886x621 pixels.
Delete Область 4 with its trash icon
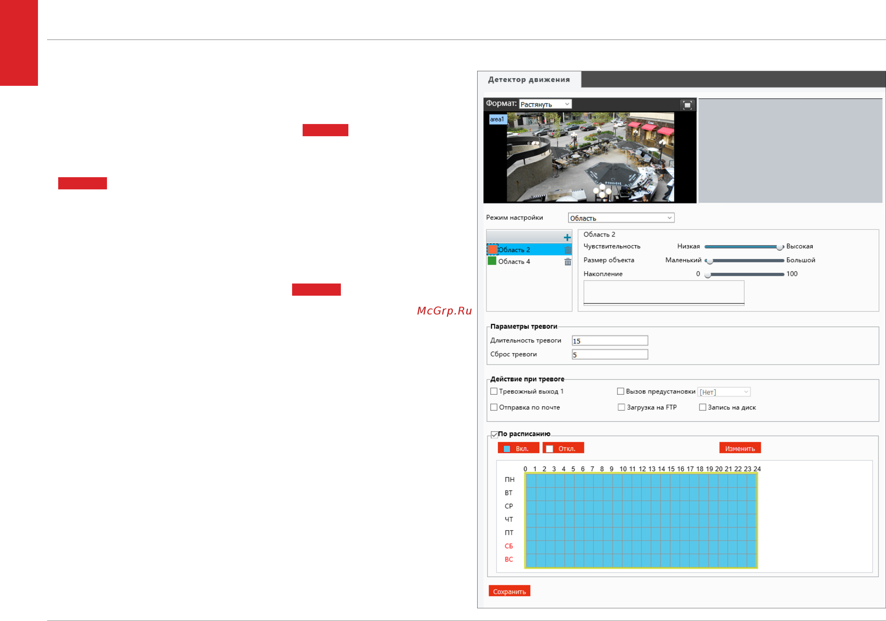click(568, 262)
